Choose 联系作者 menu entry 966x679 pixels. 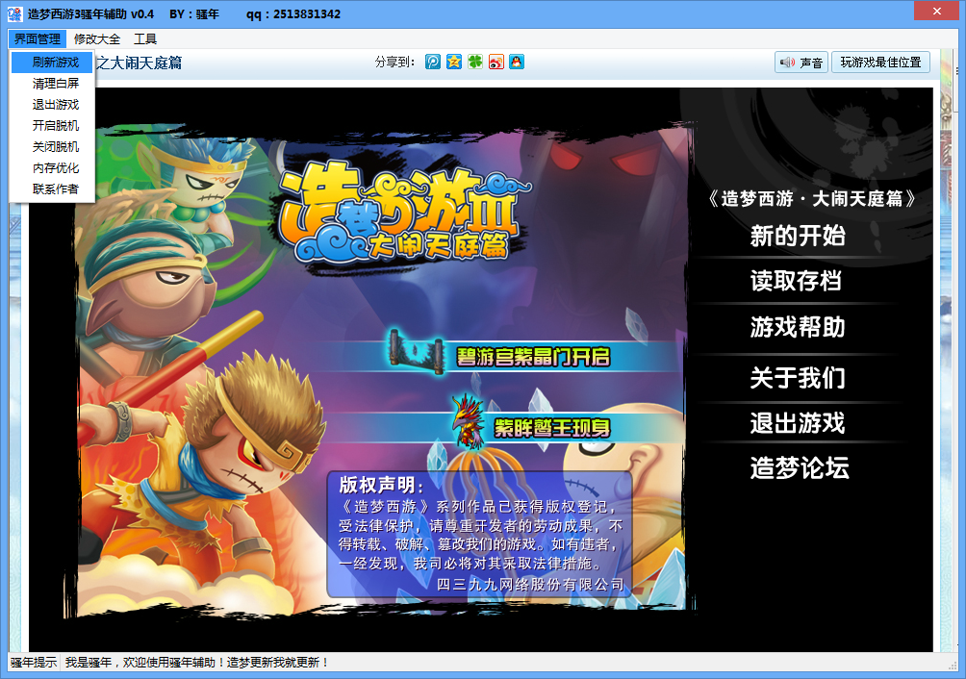tap(52, 189)
